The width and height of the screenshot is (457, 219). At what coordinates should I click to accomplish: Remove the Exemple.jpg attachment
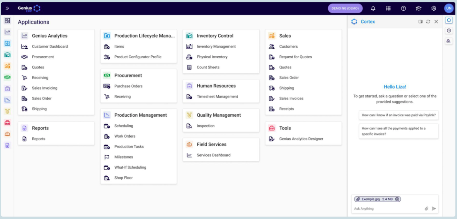[397, 199]
